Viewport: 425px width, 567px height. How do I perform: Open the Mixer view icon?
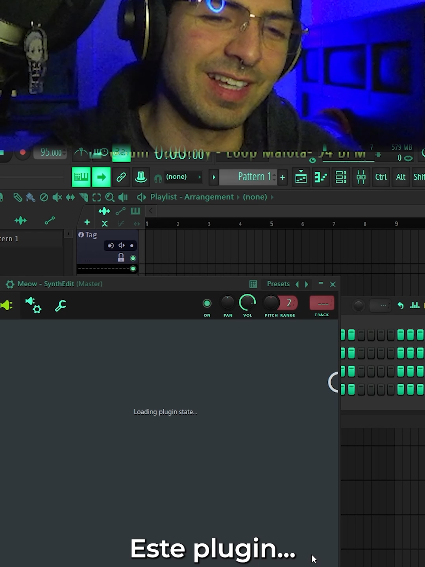(361, 177)
